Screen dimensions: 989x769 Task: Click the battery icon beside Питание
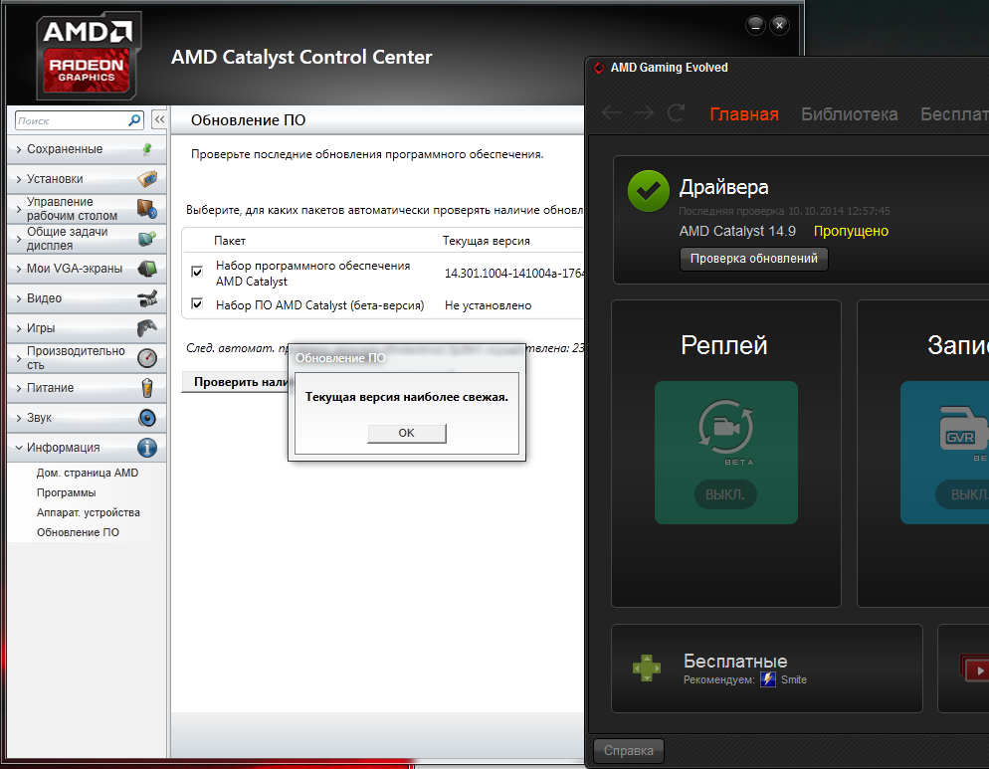coord(147,388)
